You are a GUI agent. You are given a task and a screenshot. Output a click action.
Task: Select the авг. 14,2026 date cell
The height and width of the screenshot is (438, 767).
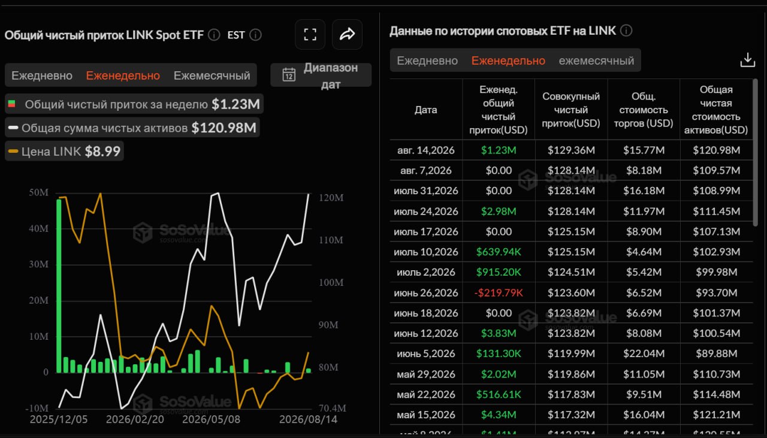(x=426, y=150)
